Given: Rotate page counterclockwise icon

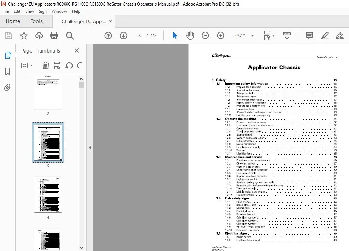Looking at the screenshot, I should 69,65.
